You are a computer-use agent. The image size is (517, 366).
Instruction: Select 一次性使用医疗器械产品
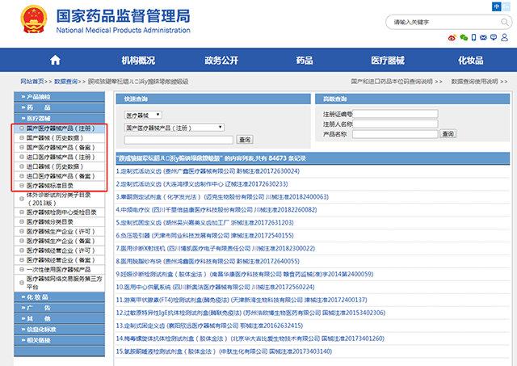(58, 270)
